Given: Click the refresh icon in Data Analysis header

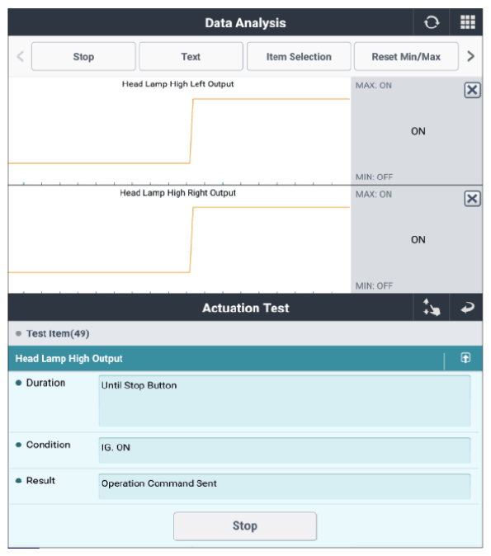Looking at the screenshot, I should [431, 22].
